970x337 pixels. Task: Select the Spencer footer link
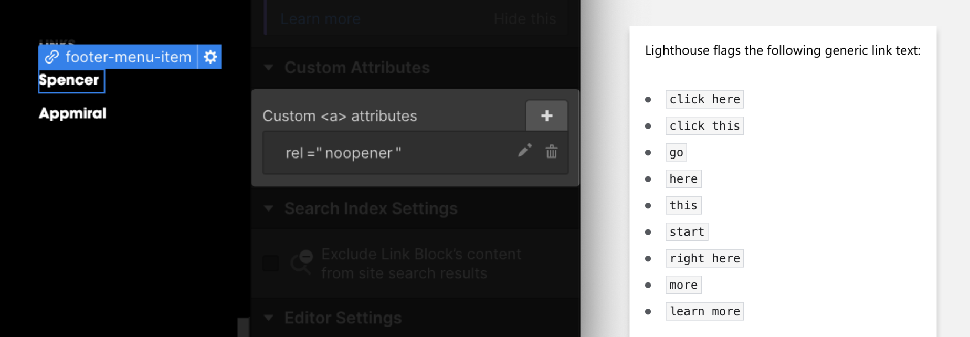[x=69, y=80]
